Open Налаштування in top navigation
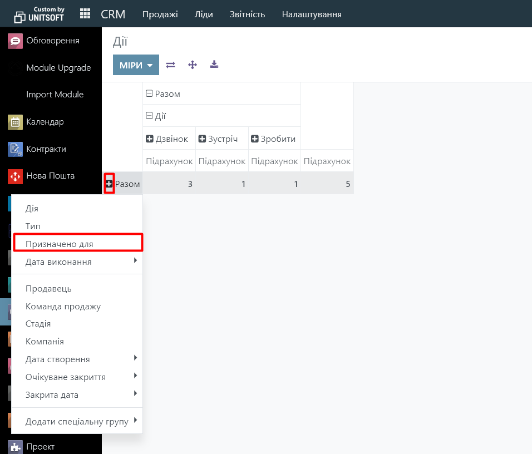The image size is (532, 454). tap(312, 14)
